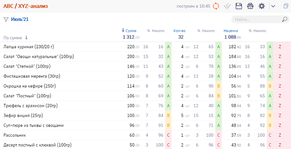Expand the toolbar chevron dropdown
The height and width of the screenshot is (149, 291).
[x=273, y=6]
